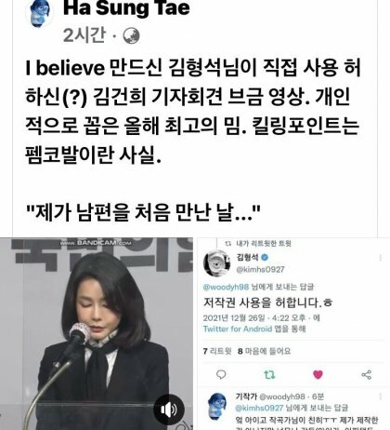Click the Twitter for Android source link
Image resolution: width=390 pixels, height=430 pixels.
tap(238, 329)
